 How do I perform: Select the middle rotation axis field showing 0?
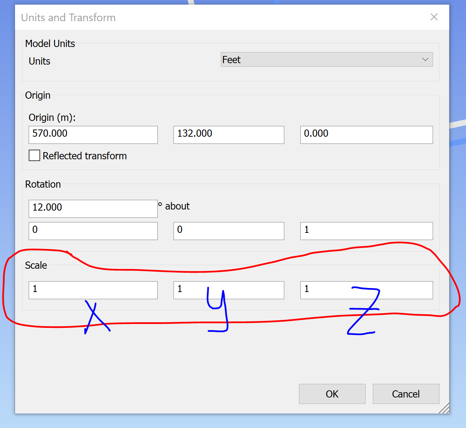point(228,231)
